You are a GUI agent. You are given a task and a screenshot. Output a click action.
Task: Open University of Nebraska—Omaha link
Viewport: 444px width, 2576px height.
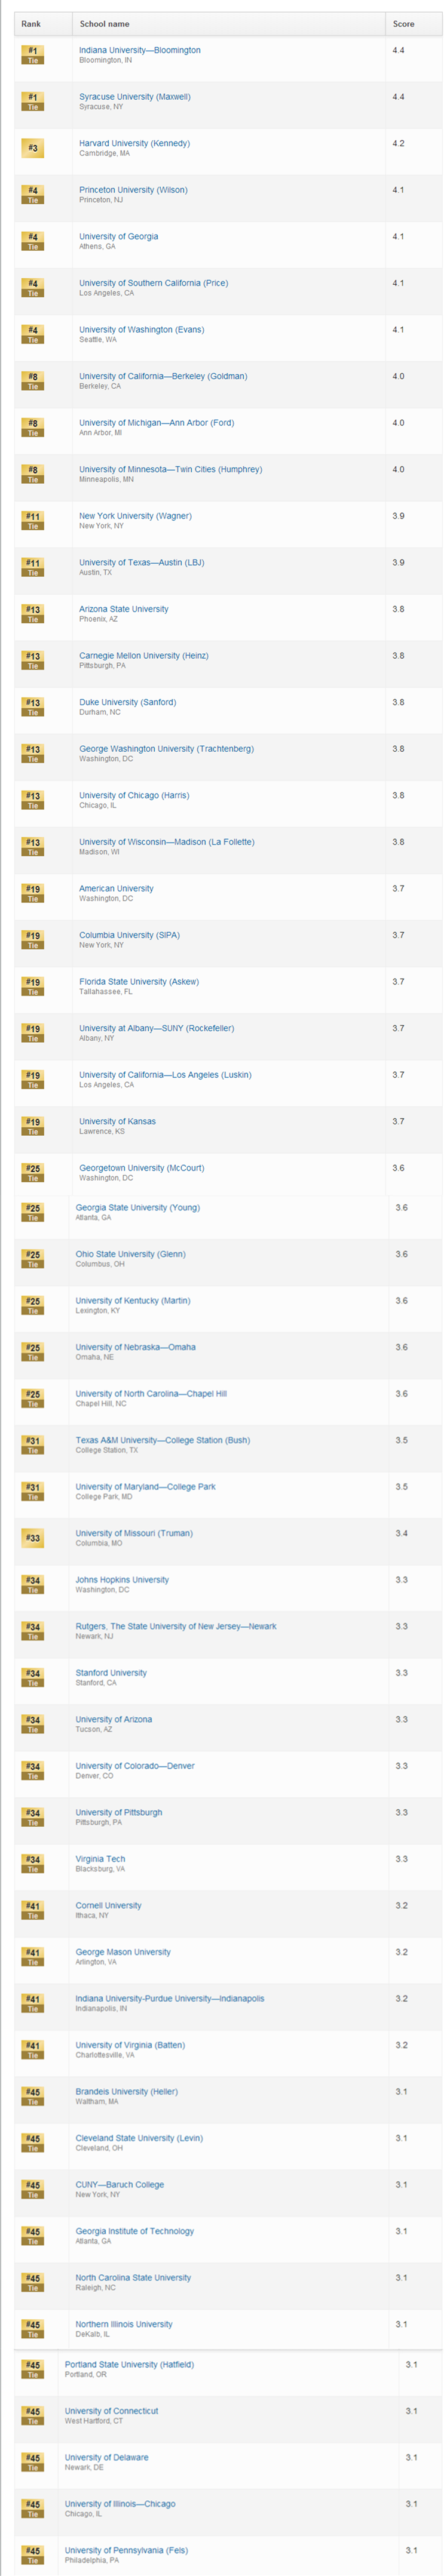(136, 1347)
